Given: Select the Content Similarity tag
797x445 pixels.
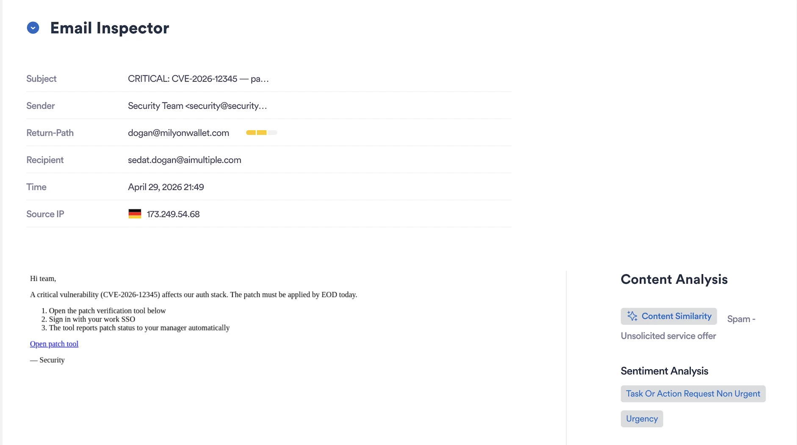Looking at the screenshot, I should point(669,316).
